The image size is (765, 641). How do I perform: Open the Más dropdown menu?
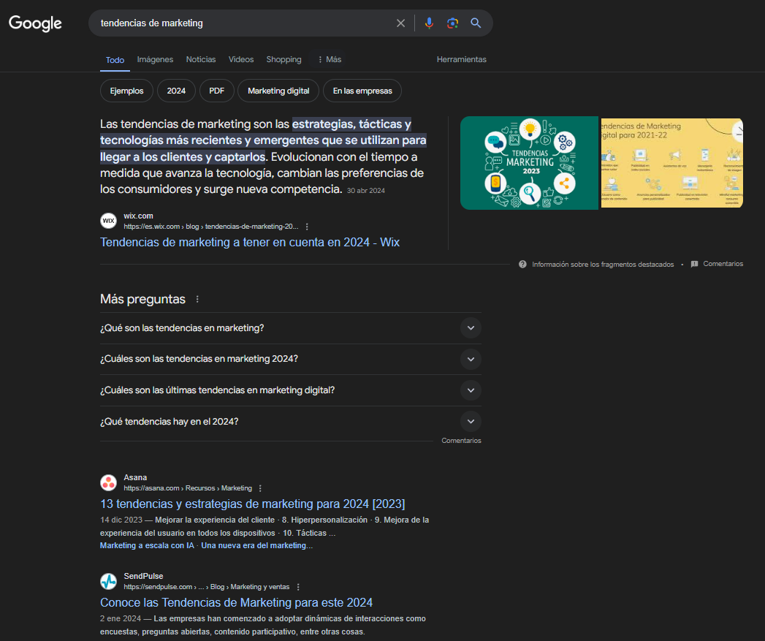point(329,60)
